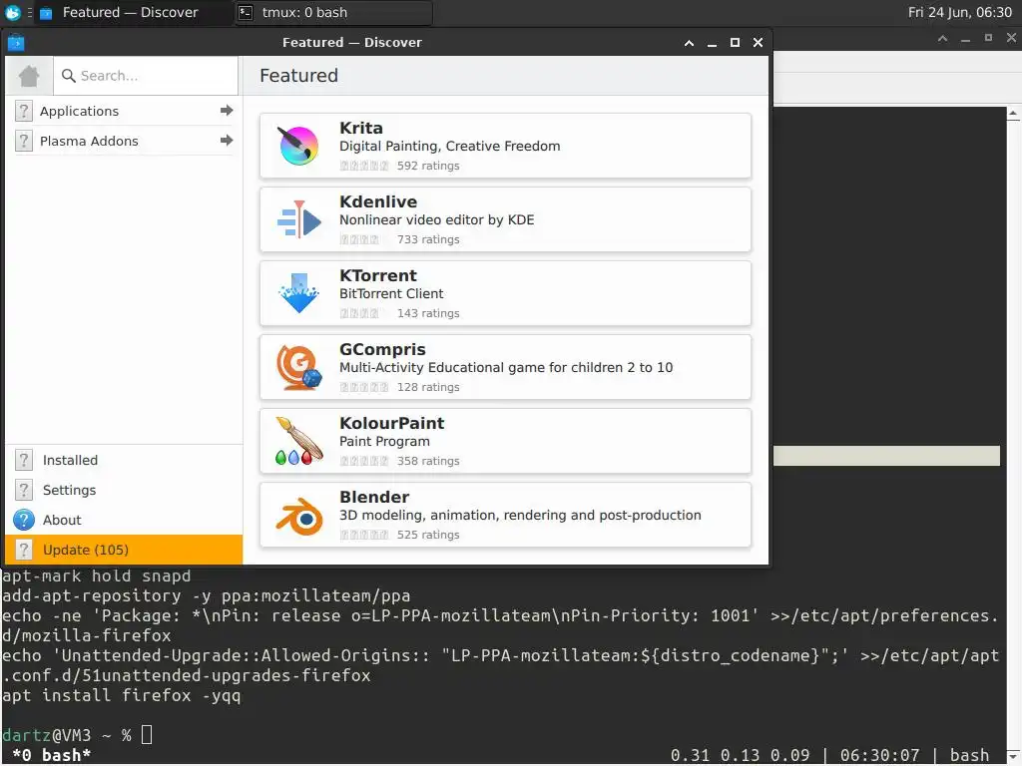Open the GCompris app icon
The width and height of the screenshot is (1022, 766).
point(298,367)
